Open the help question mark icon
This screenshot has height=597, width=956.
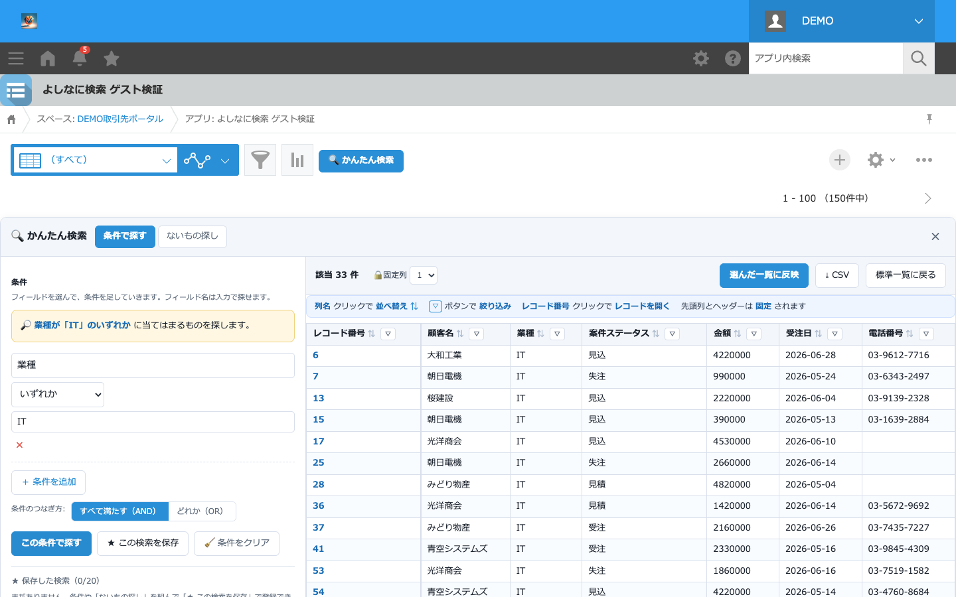coord(733,58)
